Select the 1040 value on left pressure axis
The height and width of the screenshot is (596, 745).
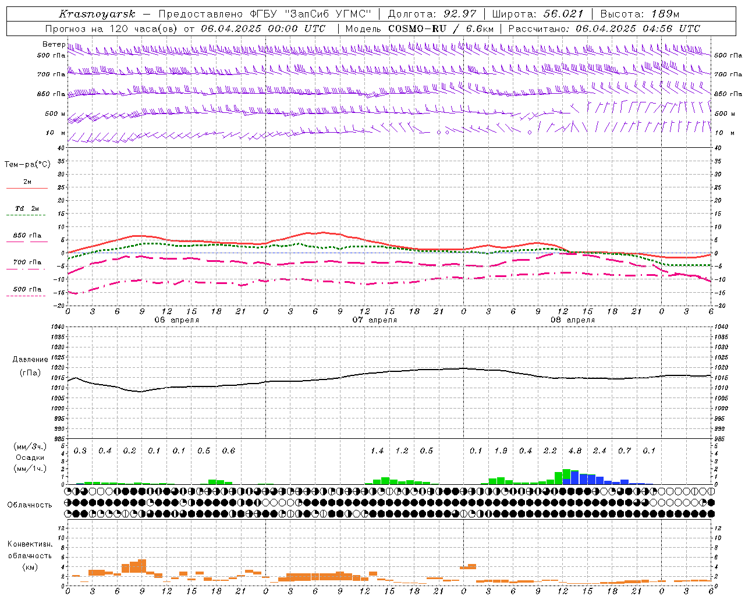click(58, 327)
